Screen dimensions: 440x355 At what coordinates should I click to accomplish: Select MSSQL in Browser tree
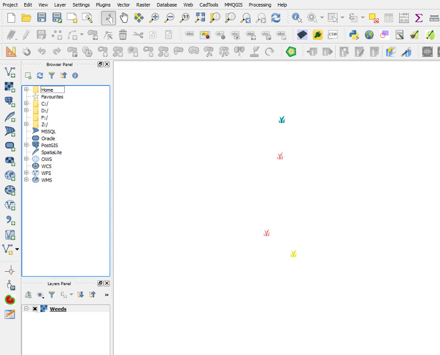tap(49, 131)
